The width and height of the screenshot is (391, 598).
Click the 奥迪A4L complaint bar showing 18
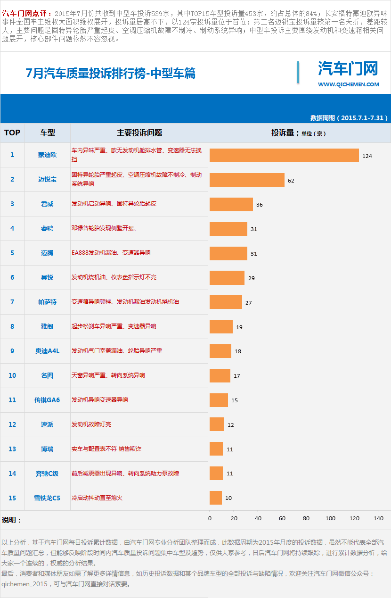220,351
